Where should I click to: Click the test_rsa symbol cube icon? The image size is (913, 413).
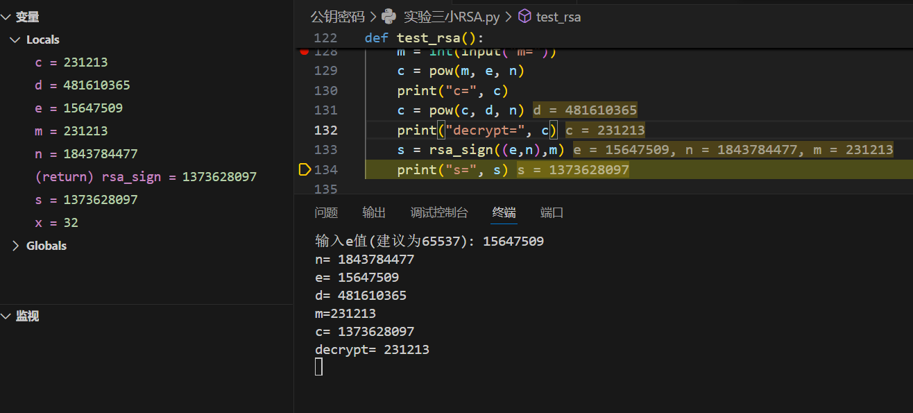524,17
